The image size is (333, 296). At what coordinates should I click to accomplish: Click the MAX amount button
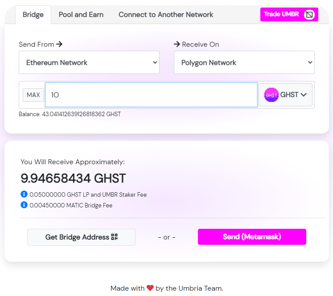(33, 95)
